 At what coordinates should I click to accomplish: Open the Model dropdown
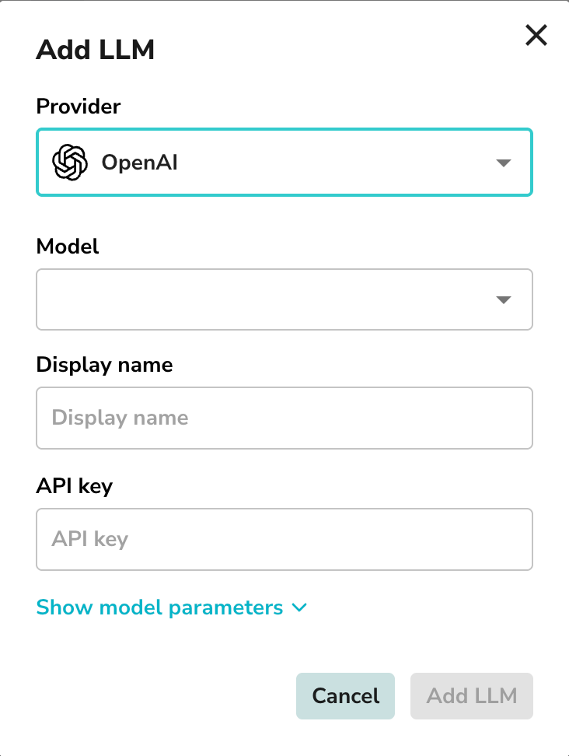[x=284, y=299]
